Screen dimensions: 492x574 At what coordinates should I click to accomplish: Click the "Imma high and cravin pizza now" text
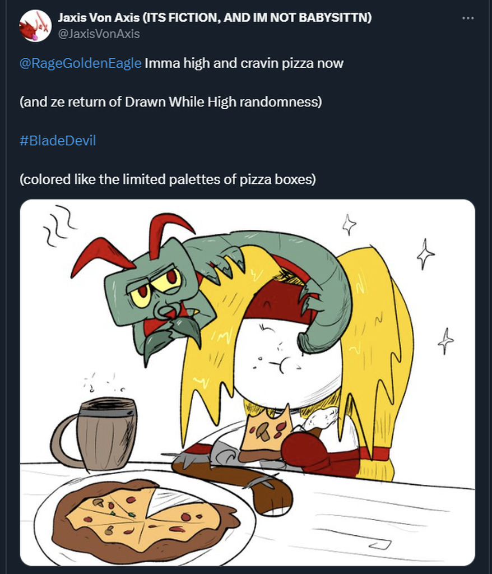point(244,63)
